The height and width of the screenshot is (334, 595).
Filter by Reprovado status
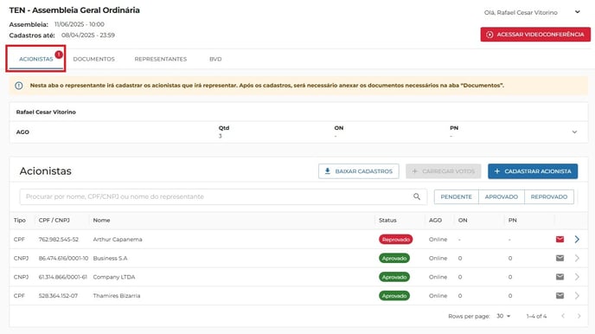pos(548,197)
